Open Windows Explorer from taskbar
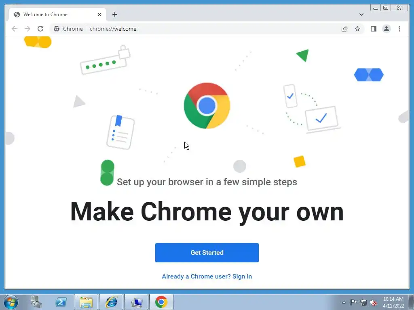 [86, 302]
